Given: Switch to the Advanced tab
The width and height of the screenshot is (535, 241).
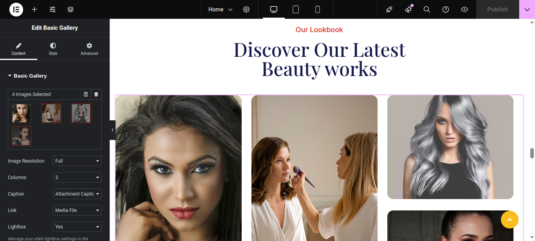Looking at the screenshot, I should point(89,49).
